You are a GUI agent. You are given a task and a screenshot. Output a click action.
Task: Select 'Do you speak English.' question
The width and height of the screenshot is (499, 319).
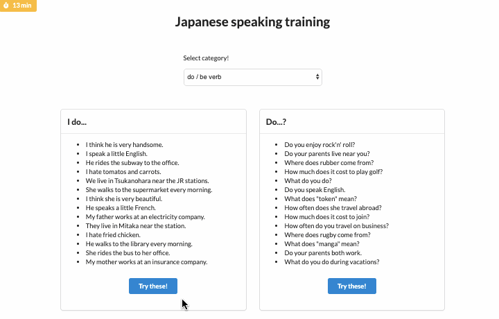point(315,190)
